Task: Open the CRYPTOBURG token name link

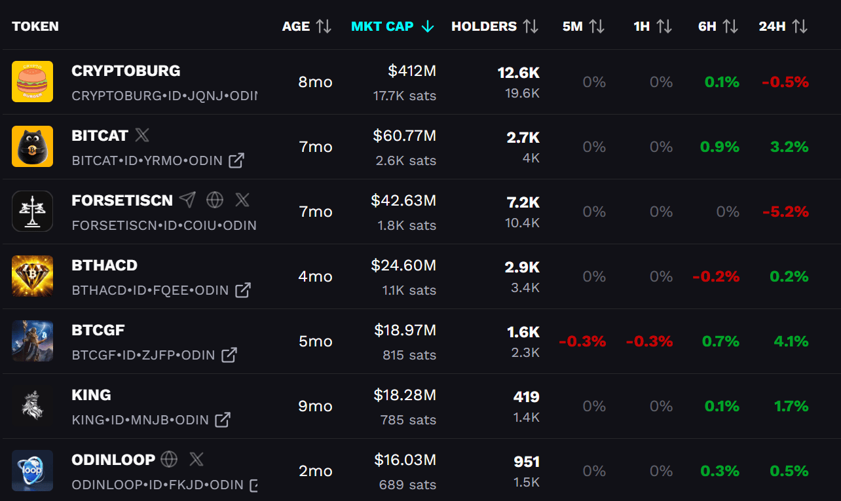Action: point(126,71)
